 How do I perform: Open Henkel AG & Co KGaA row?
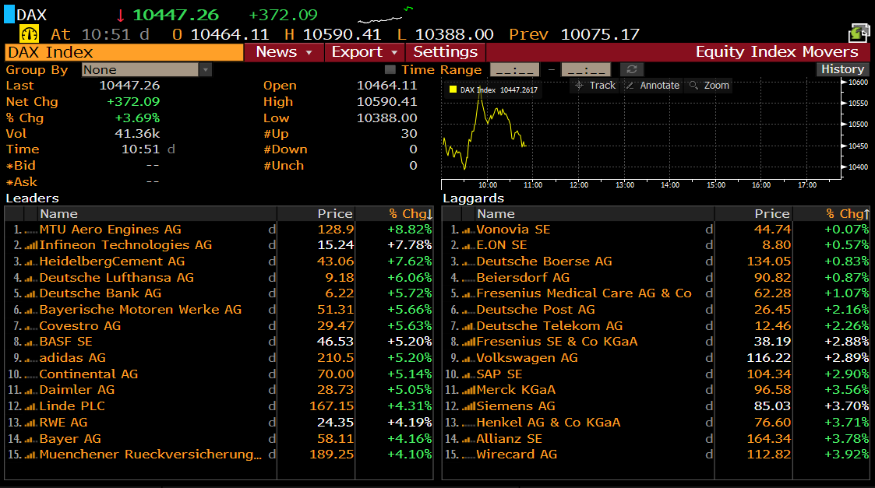(548, 423)
